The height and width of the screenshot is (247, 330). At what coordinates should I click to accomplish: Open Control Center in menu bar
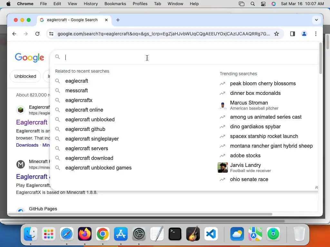coord(263,4)
